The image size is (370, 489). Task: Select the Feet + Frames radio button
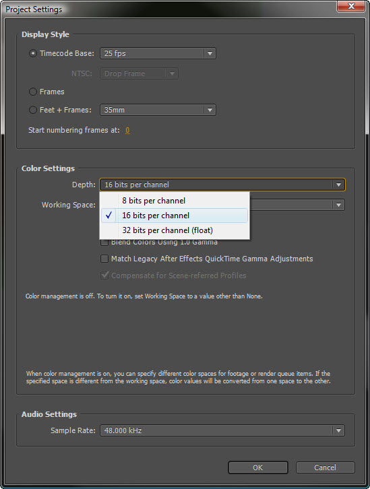33,110
